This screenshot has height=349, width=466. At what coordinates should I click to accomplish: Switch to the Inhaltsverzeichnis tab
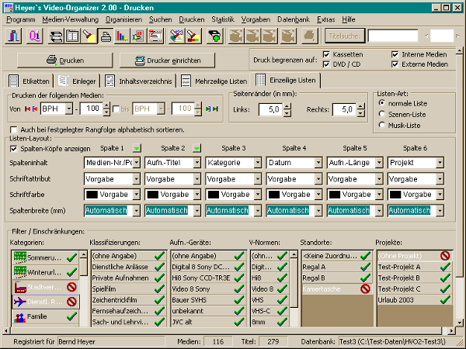[140, 81]
